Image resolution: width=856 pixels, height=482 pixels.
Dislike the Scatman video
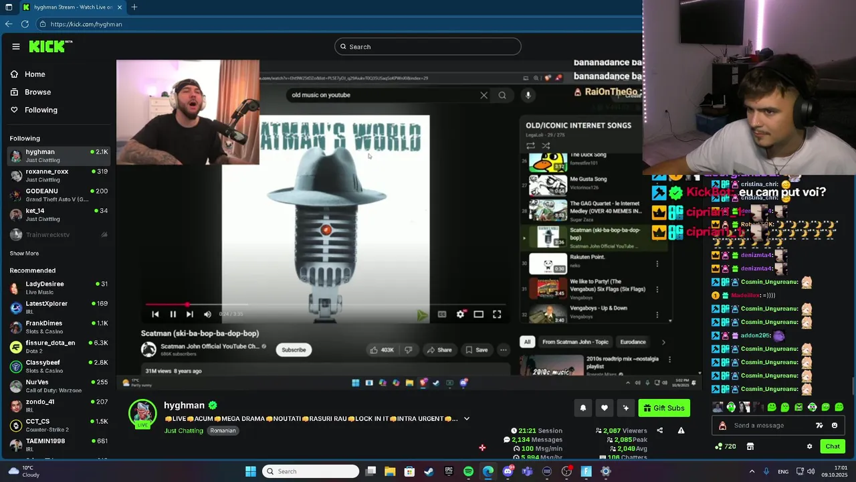tap(408, 349)
